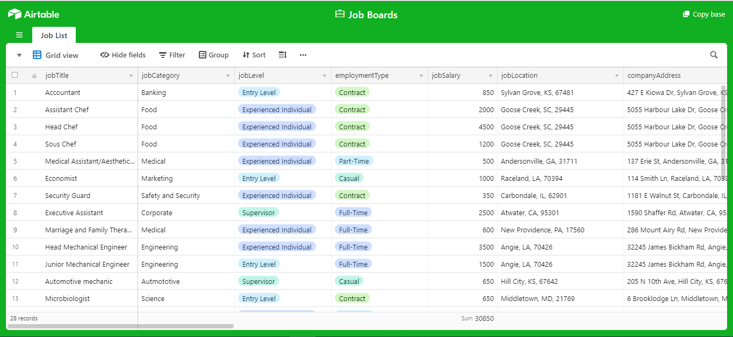Click the briefcase icon beside Job Boards
The image size is (733, 337).
click(340, 14)
